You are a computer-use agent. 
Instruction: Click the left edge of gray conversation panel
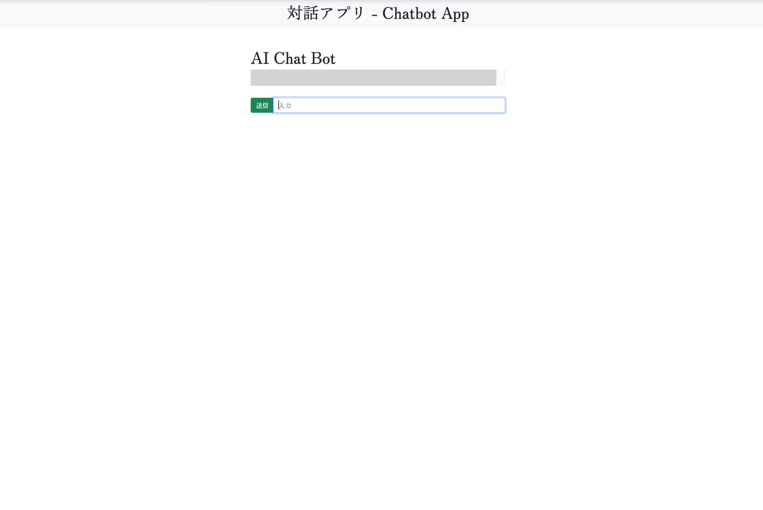coord(253,77)
